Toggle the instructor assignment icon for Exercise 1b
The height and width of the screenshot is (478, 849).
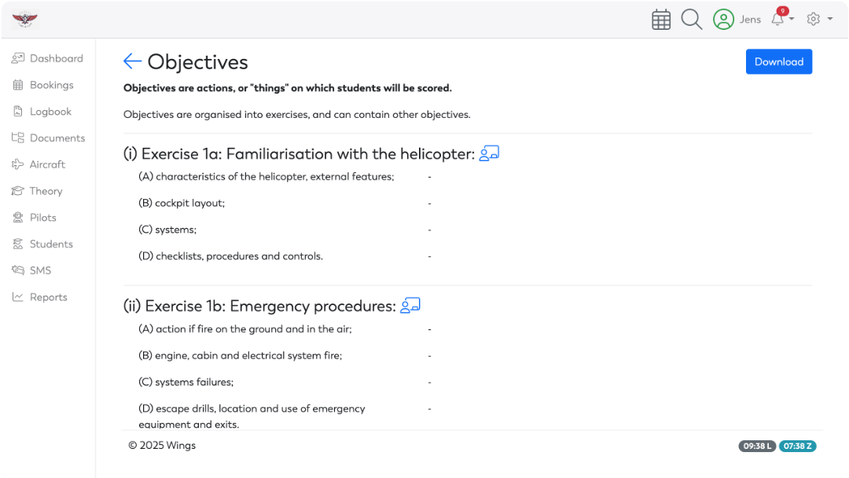point(410,305)
